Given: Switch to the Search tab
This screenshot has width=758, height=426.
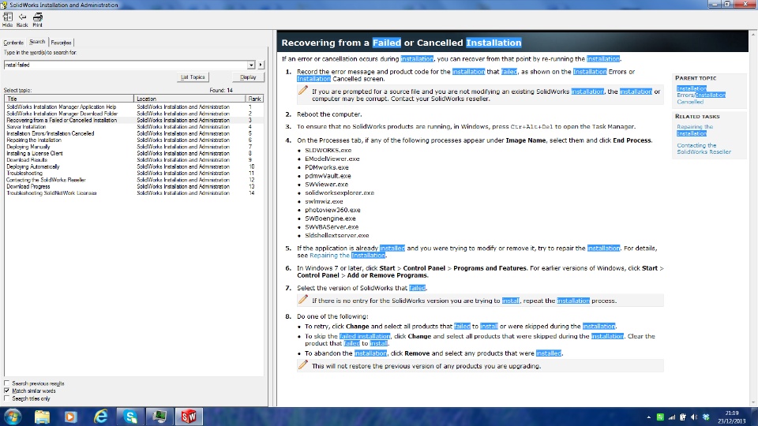Looking at the screenshot, I should (37, 42).
